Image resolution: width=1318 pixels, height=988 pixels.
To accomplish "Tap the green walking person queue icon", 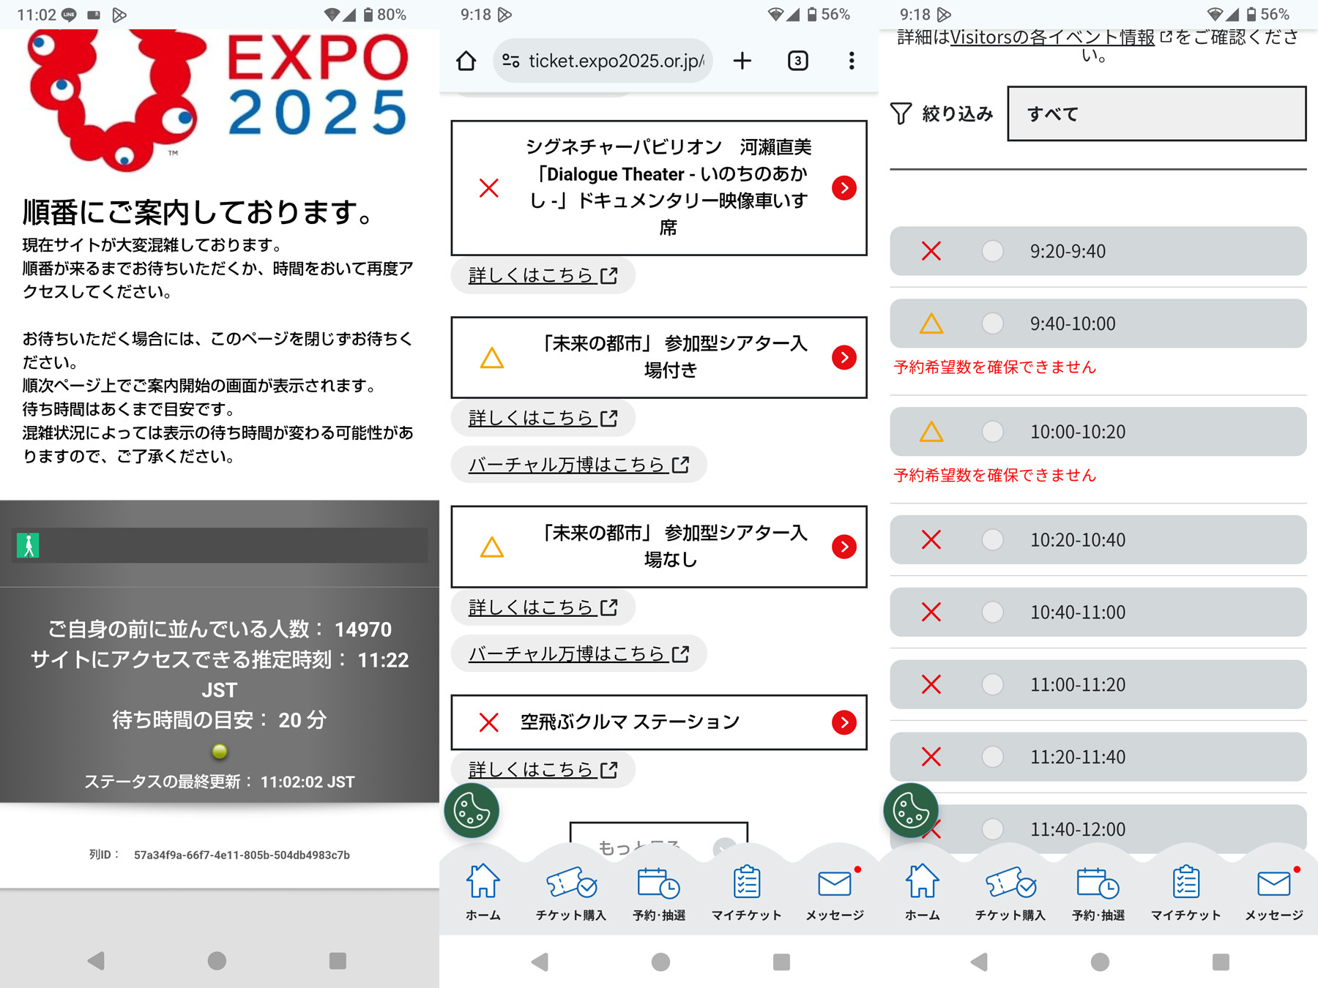I will pos(29,545).
